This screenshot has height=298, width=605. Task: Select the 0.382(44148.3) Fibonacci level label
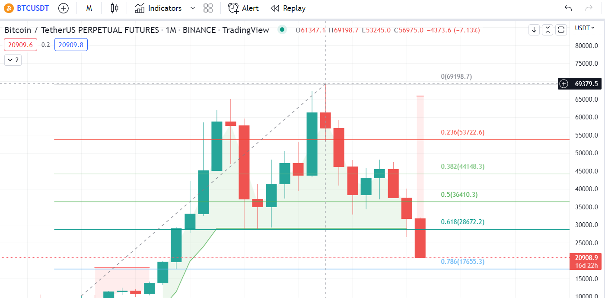(x=462, y=167)
